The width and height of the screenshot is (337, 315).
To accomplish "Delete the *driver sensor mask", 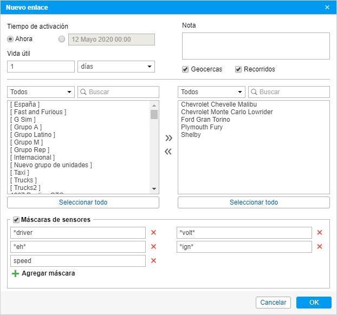I will (x=153, y=233).
